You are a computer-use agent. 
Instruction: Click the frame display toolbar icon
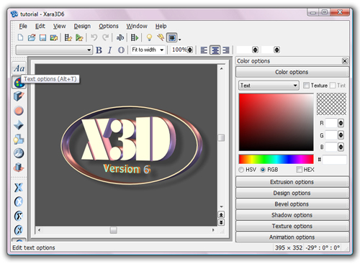click(x=172, y=37)
